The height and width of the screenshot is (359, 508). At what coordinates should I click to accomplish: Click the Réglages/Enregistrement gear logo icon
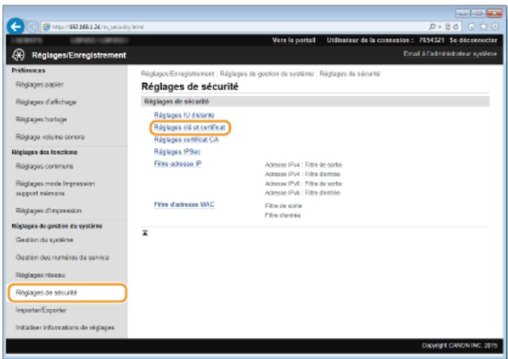(x=19, y=55)
